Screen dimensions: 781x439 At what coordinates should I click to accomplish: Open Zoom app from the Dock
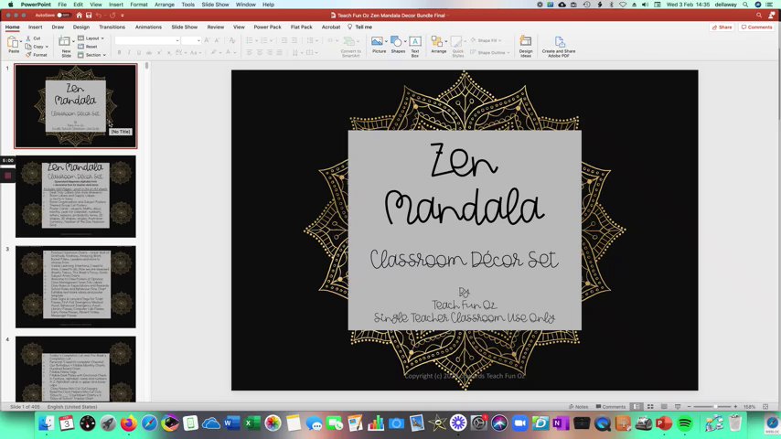(519, 423)
